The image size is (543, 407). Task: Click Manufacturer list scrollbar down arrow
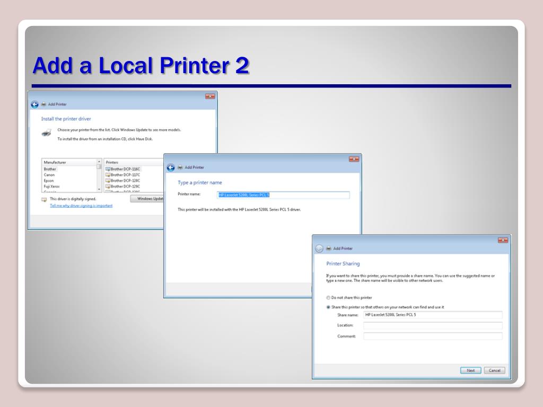coord(99,189)
